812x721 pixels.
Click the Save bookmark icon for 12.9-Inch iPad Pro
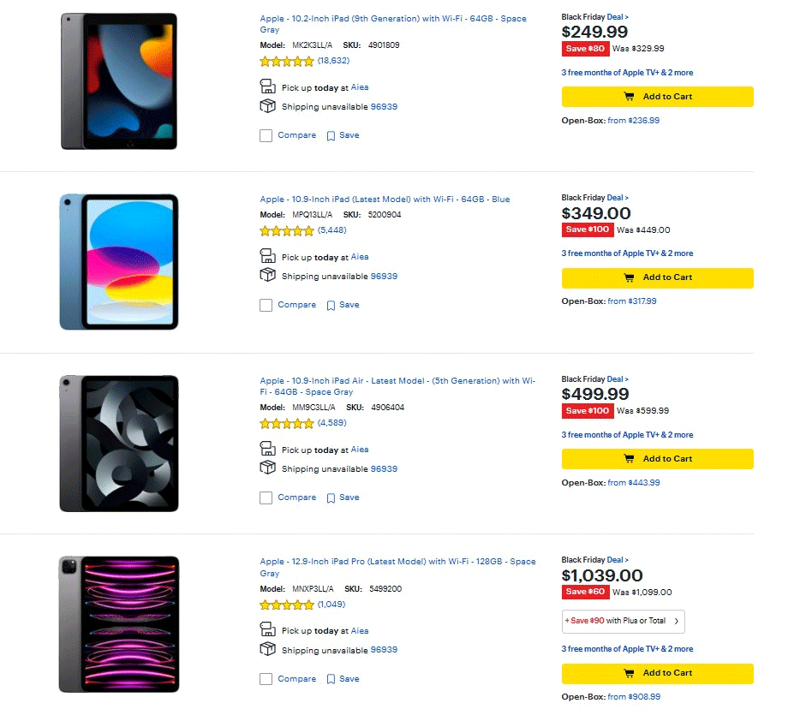[x=331, y=680]
